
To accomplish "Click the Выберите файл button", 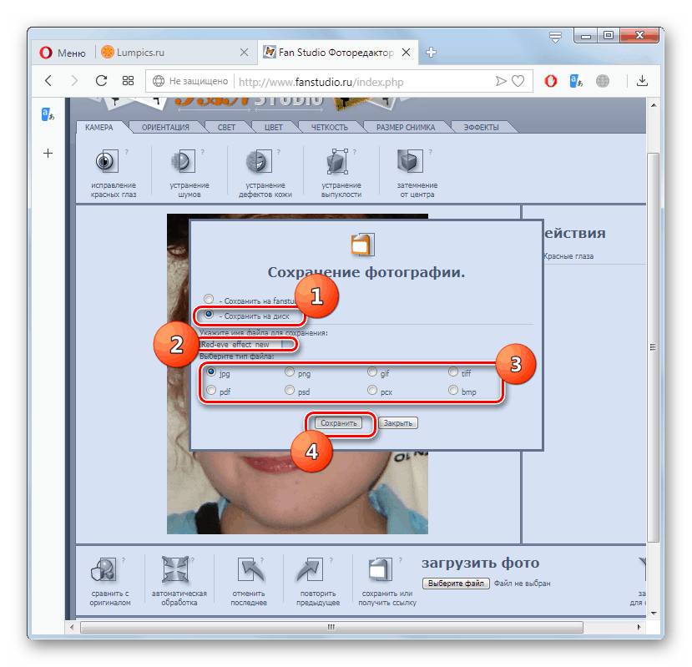I will tap(456, 584).
